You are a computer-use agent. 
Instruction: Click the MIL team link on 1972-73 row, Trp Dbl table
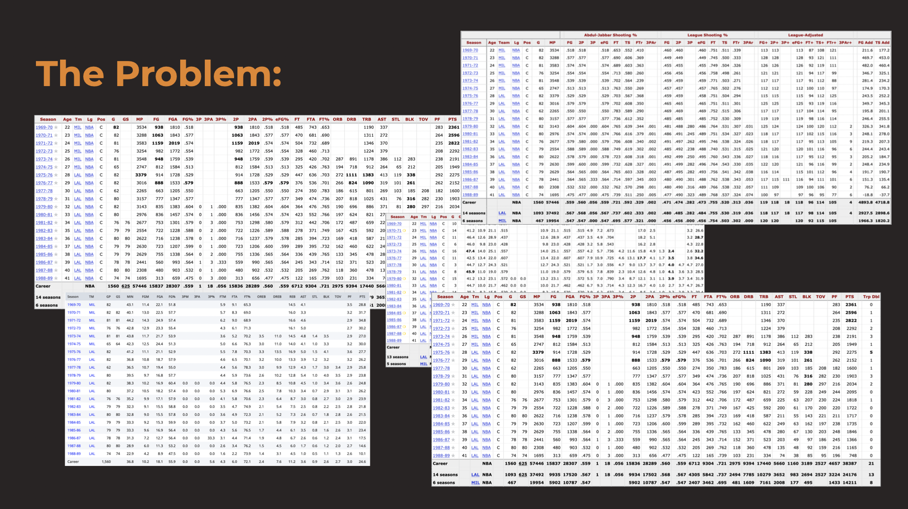coord(475,329)
